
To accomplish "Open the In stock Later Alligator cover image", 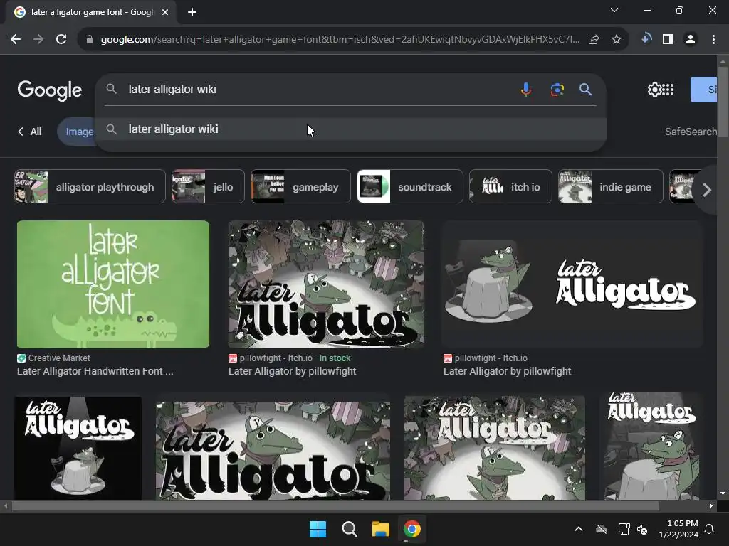I will tap(326, 284).
